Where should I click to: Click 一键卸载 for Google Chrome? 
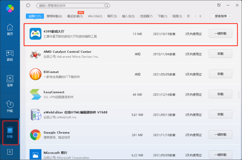(x=220, y=135)
